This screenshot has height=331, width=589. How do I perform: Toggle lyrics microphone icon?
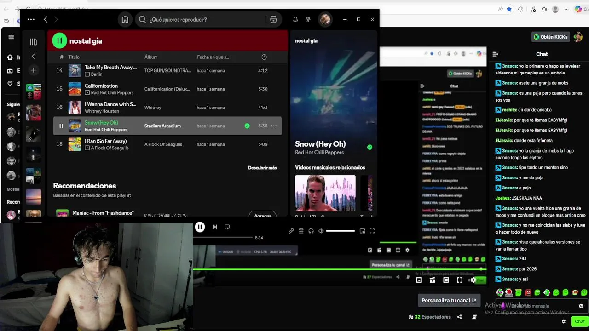click(x=291, y=231)
